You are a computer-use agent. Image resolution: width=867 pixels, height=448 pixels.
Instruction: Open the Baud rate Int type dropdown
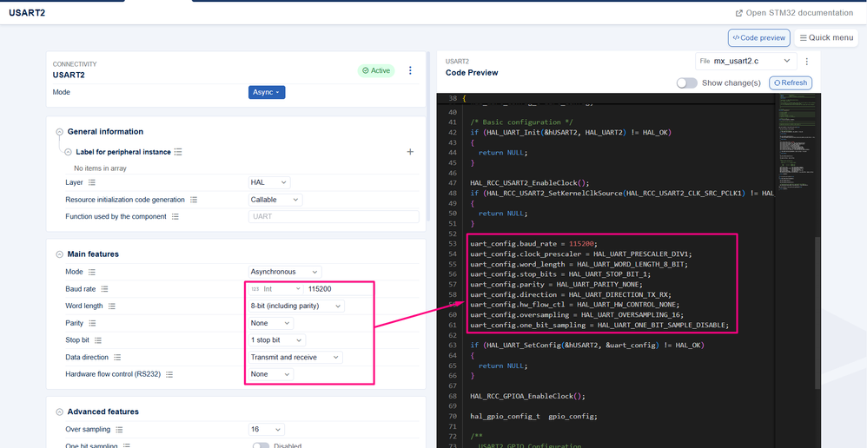276,289
